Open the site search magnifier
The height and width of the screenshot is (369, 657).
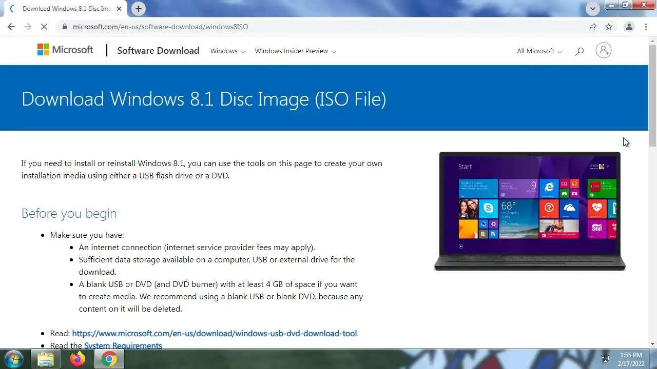click(x=579, y=51)
